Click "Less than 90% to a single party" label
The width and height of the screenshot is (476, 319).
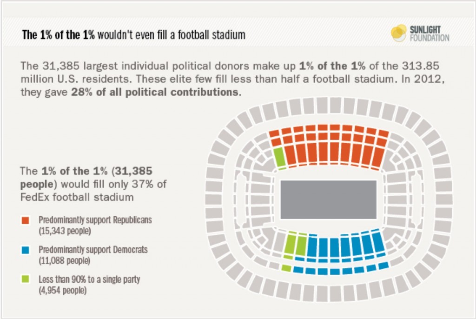(89, 279)
